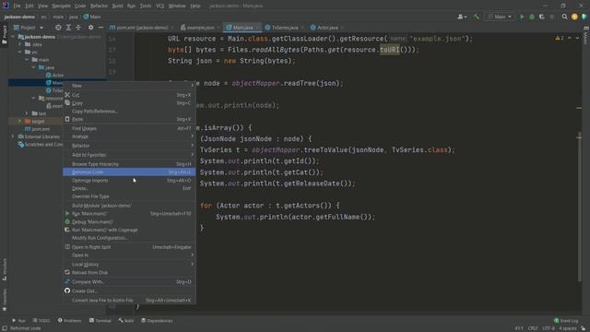Open the Build tool window
This screenshot has width=590, height=332.
click(x=126, y=321)
